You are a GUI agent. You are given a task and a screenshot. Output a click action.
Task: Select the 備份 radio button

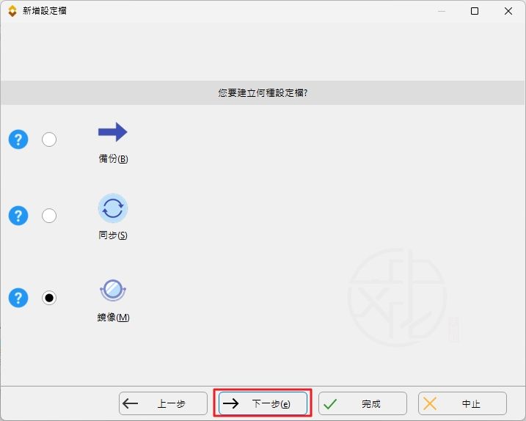pyautogui.click(x=49, y=139)
